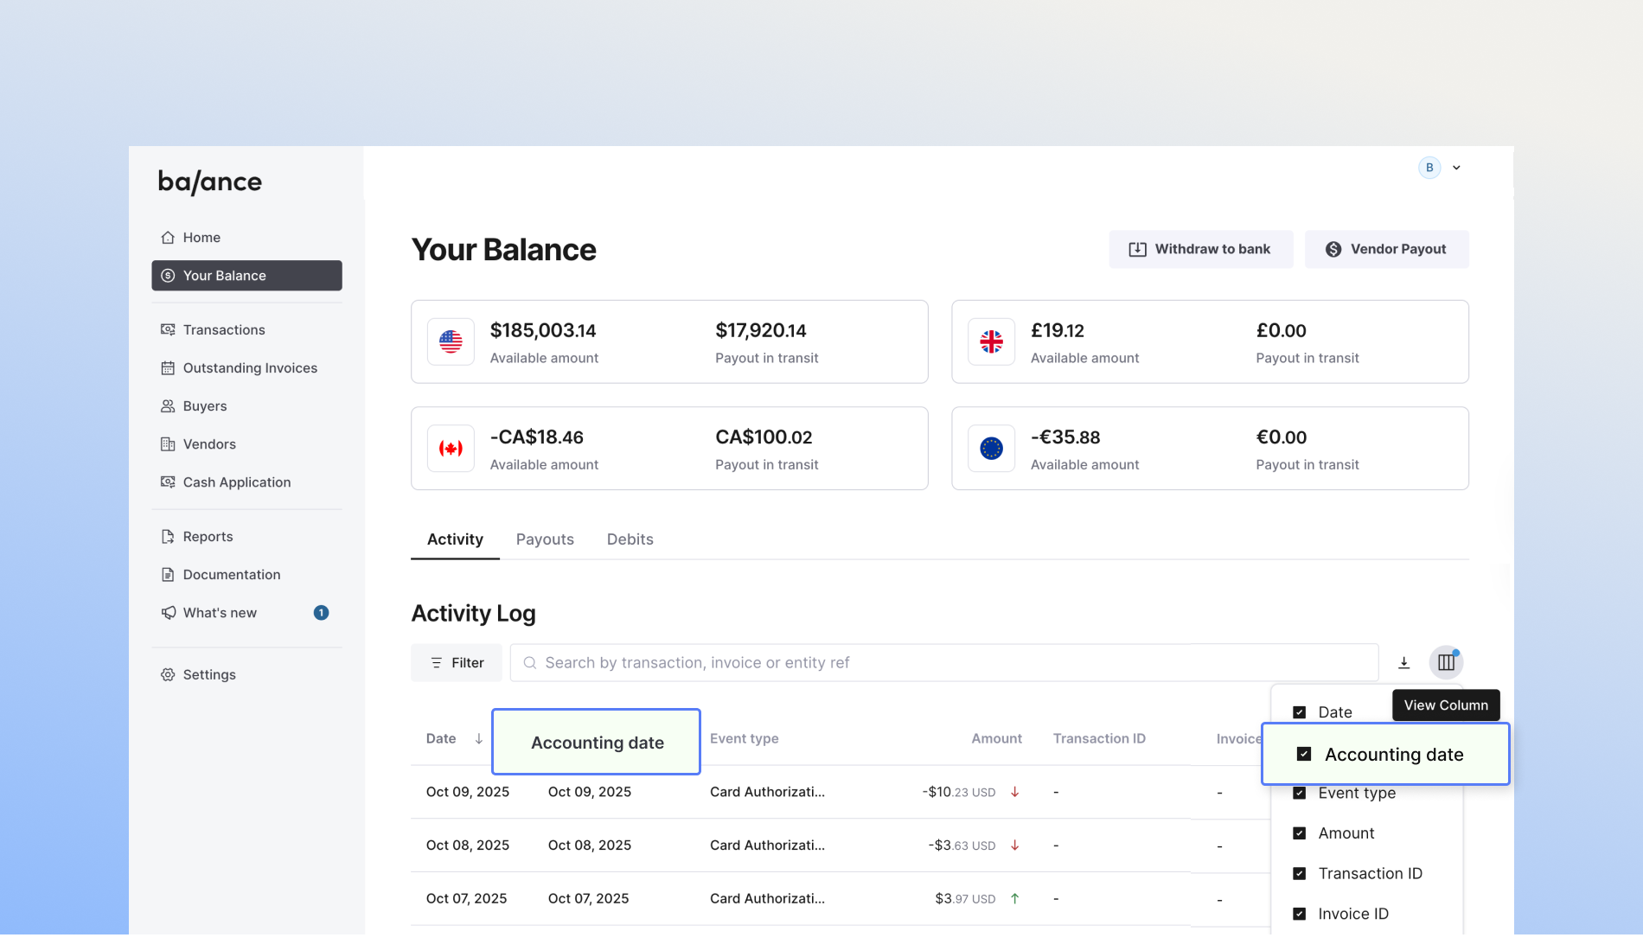The width and height of the screenshot is (1643, 944).
Task: Uncheck the Accounting date column checkbox
Action: click(1304, 755)
